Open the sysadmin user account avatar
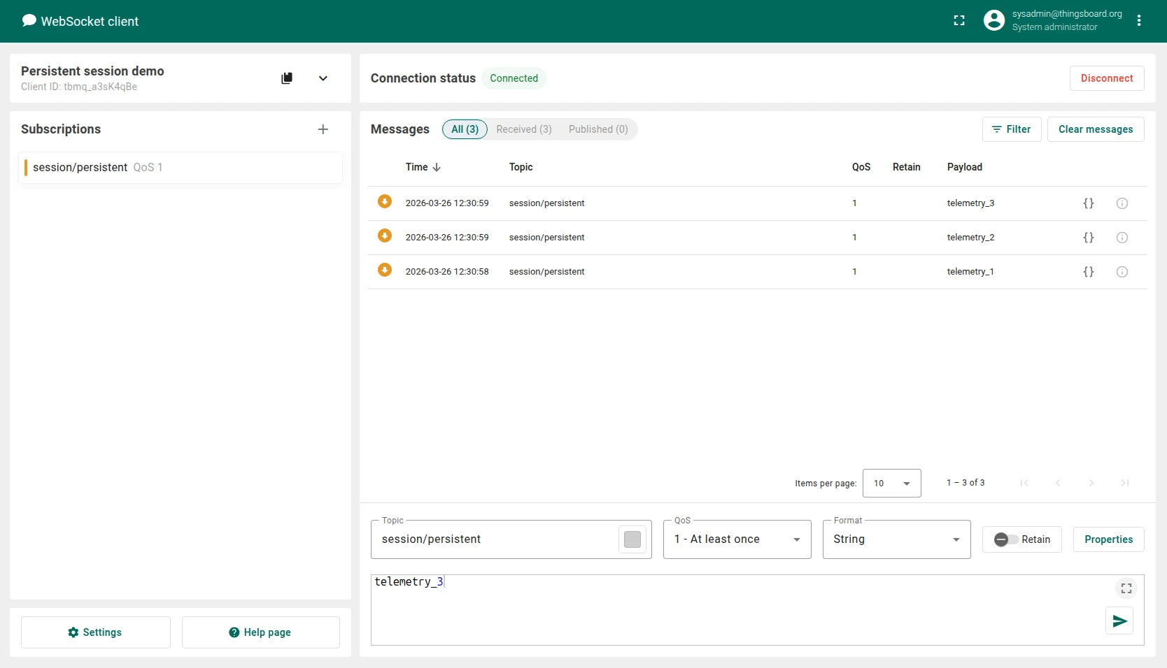 993,20
